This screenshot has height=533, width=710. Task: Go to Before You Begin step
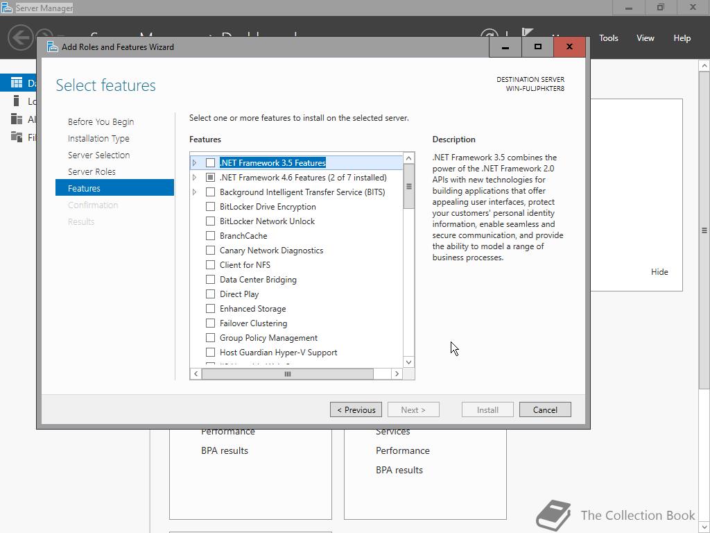(101, 121)
